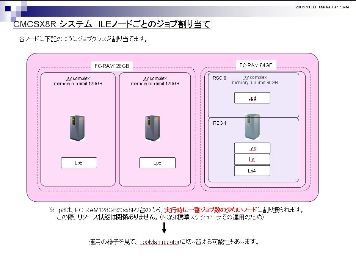Click 'isv complex' in left node
356x268 pixels.
(78, 78)
